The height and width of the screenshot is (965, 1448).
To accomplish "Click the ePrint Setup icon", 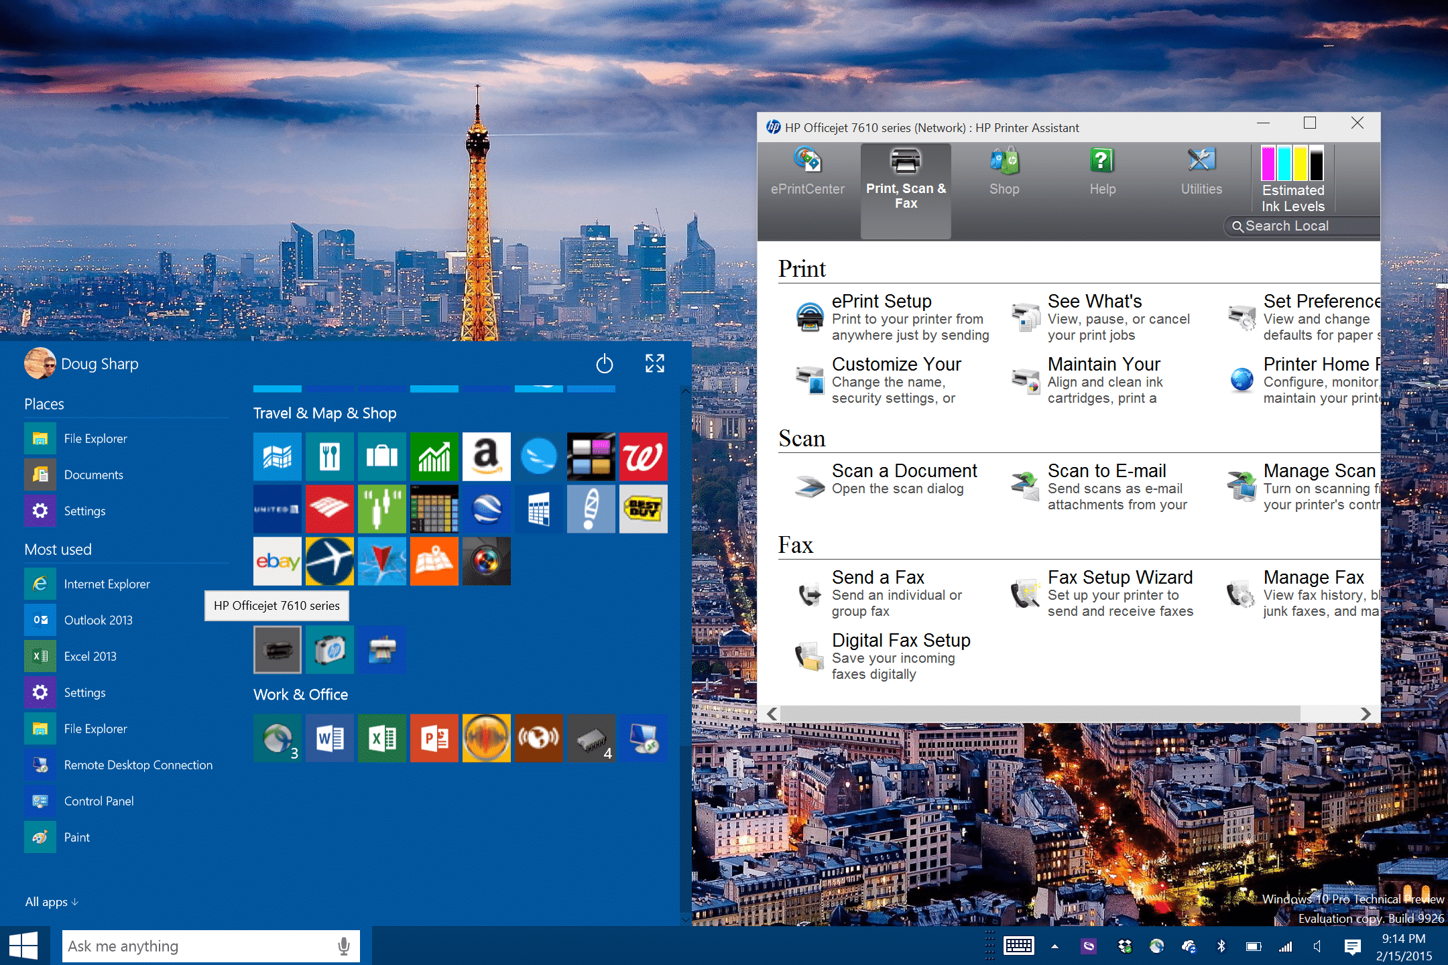I will (809, 316).
